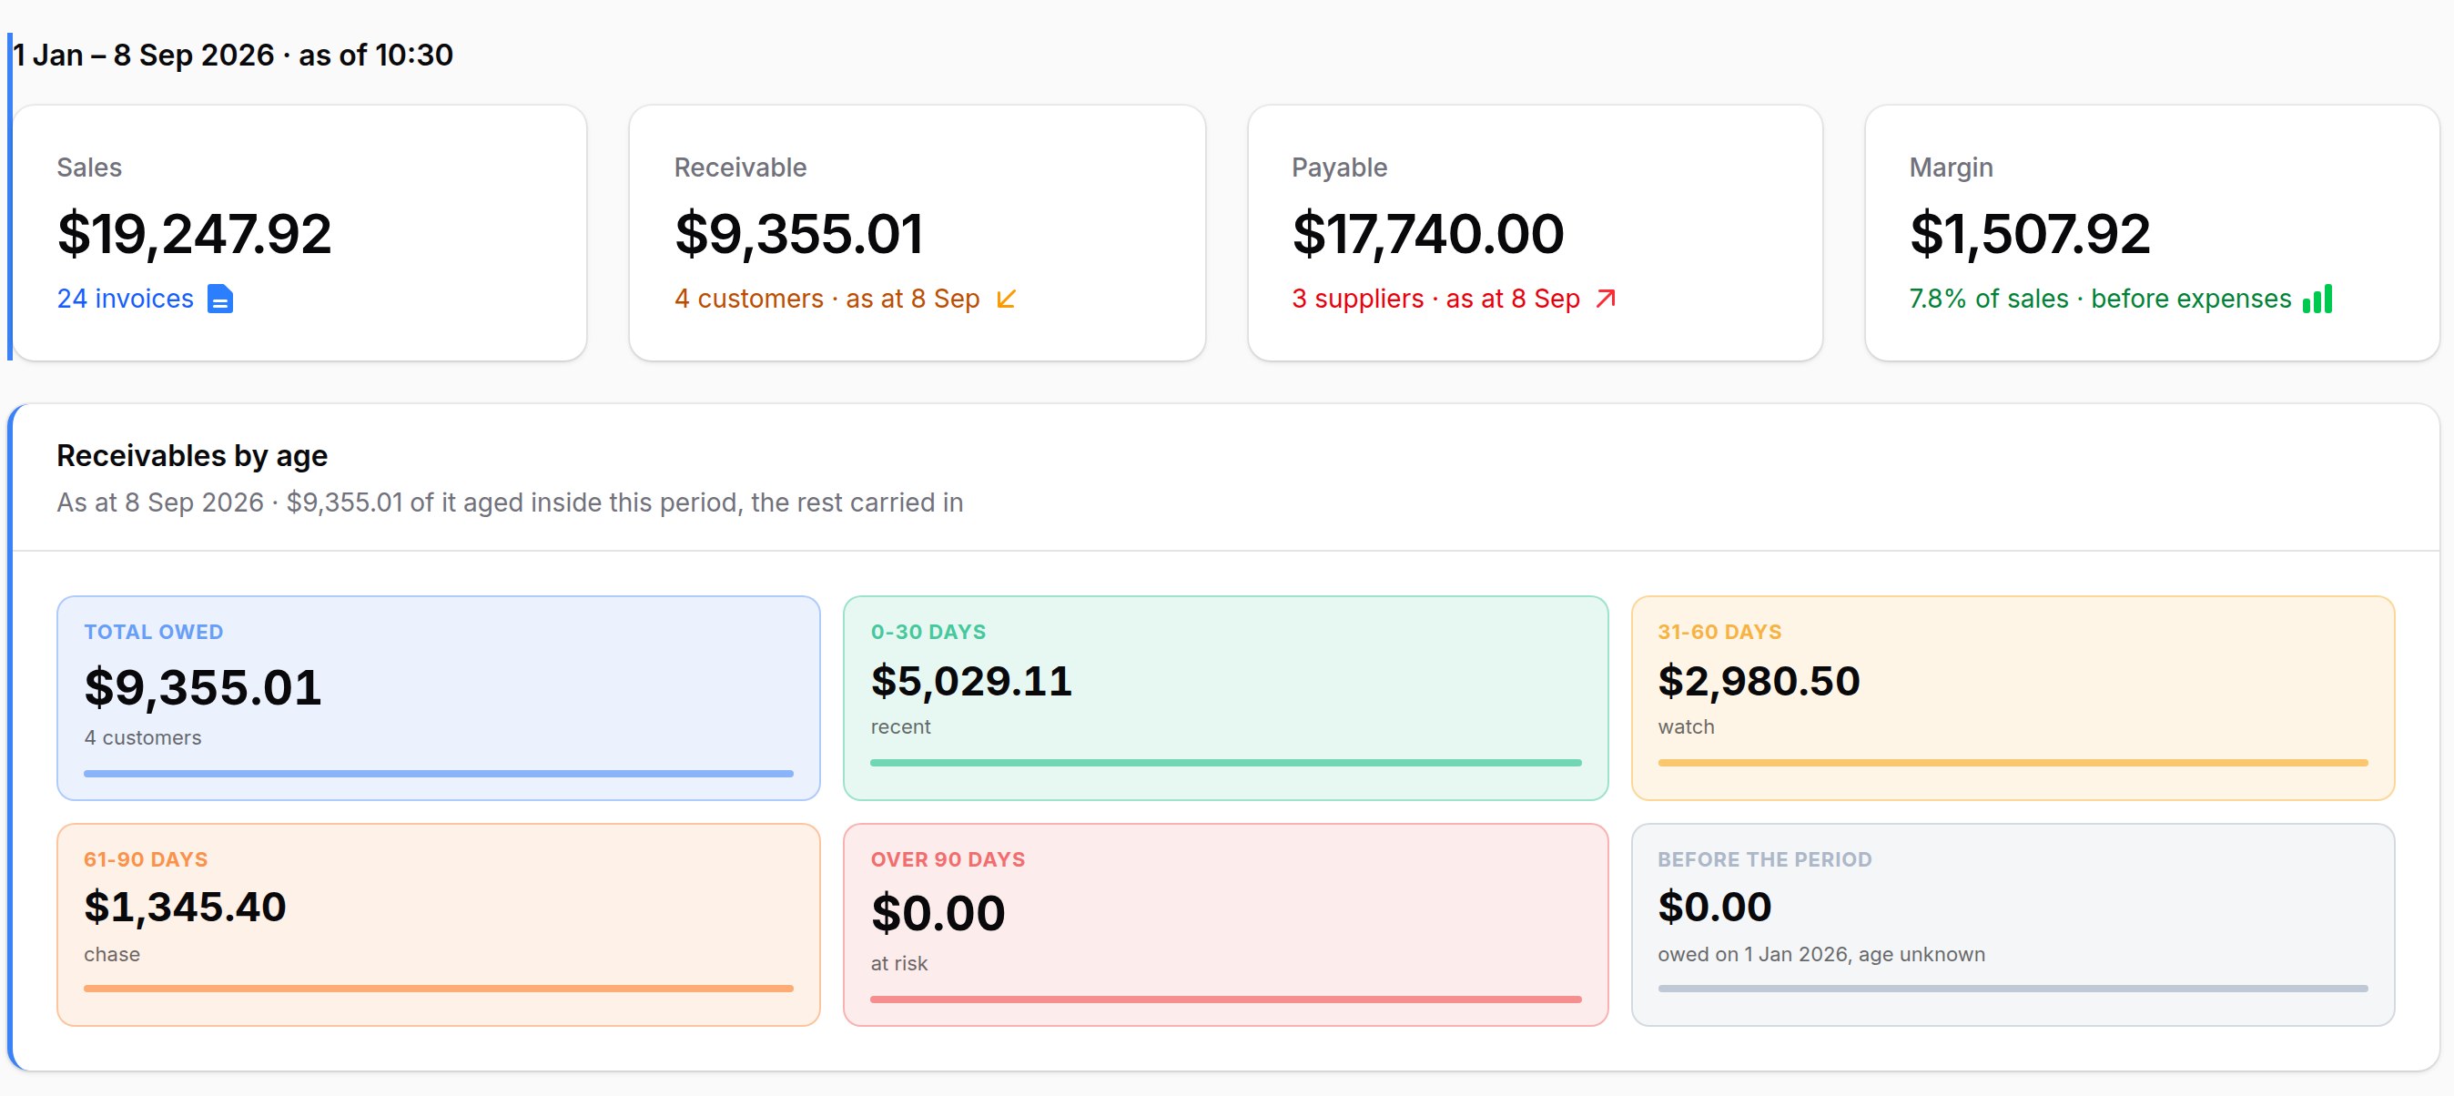Click the Total Owed card
The height and width of the screenshot is (1096, 2454).
coord(438,697)
